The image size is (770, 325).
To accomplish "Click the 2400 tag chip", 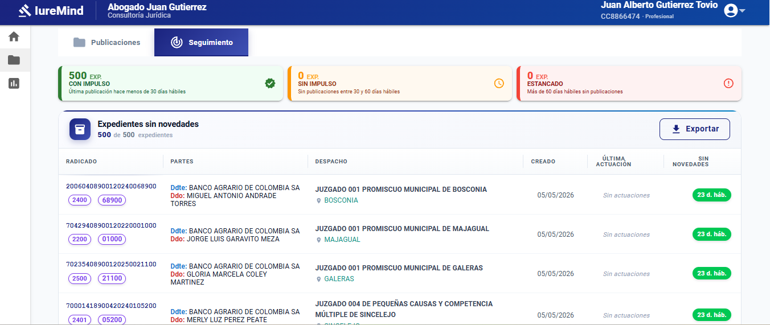I will point(80,200).
